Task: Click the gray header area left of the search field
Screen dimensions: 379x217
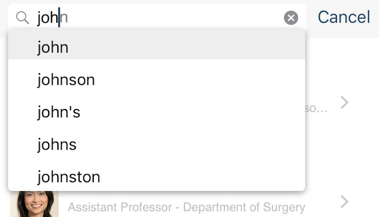Action: coord(4,17)
